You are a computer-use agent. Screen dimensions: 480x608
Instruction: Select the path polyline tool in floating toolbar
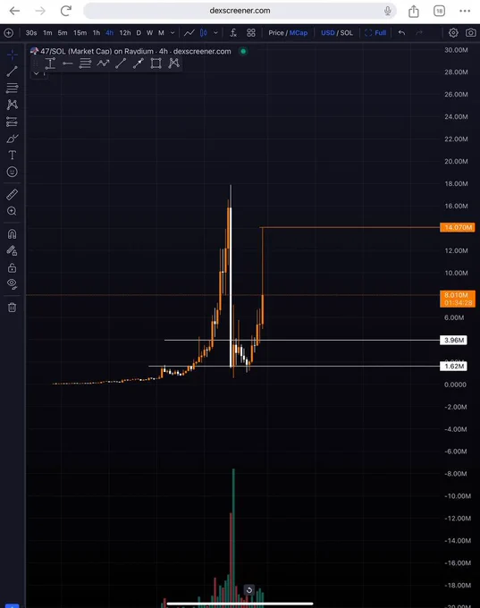pyautogui.click(x=103, y=63)
